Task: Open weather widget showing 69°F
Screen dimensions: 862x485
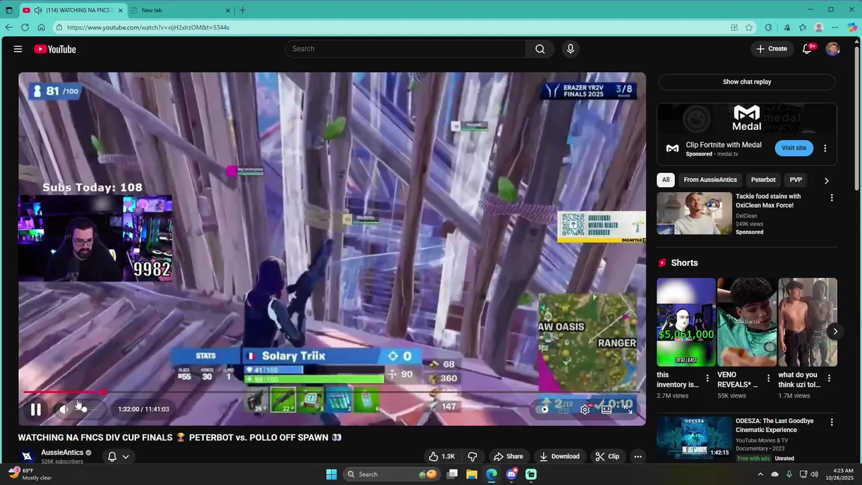Action: (30, 474)
